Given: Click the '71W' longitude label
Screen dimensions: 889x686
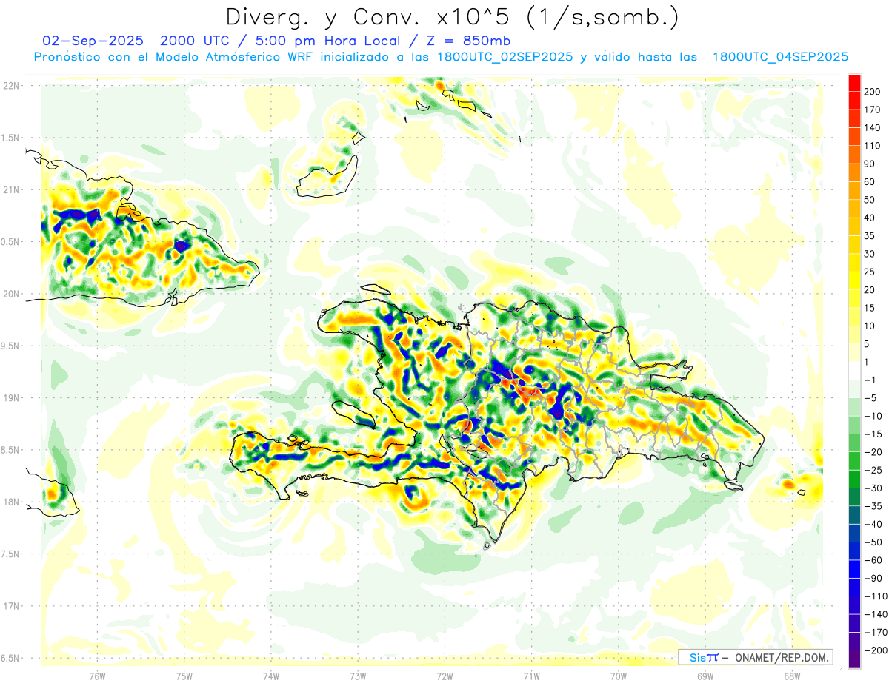Looking at the screenshot, I should (531, 676).
